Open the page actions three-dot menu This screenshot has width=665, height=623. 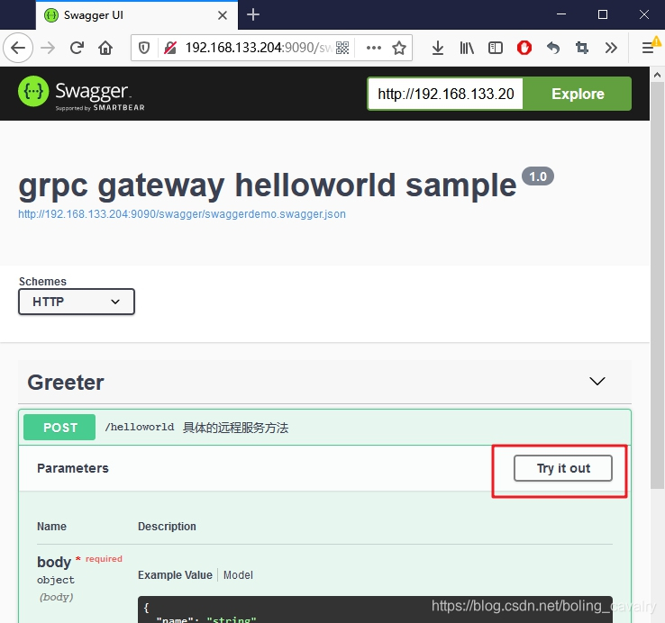pyautogui.click(x=374, y=48)
